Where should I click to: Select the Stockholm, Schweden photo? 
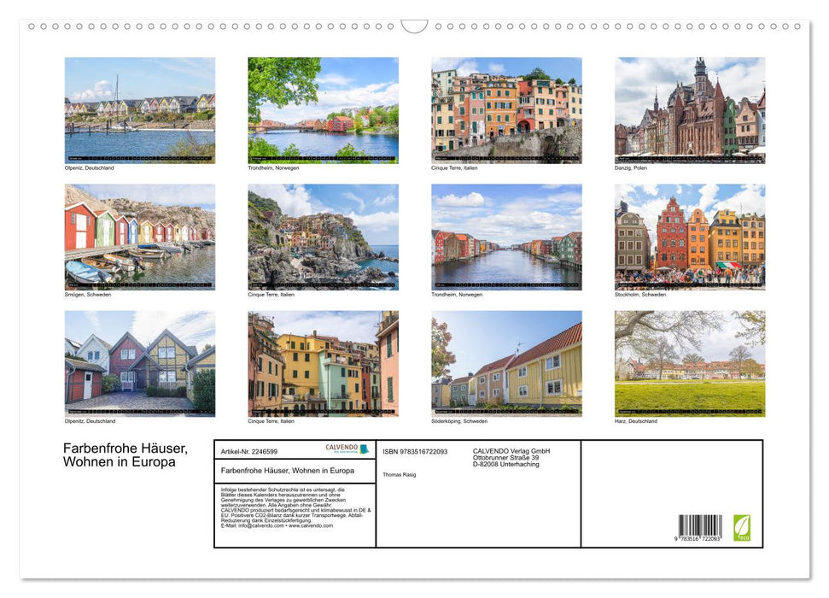point(690,237)
